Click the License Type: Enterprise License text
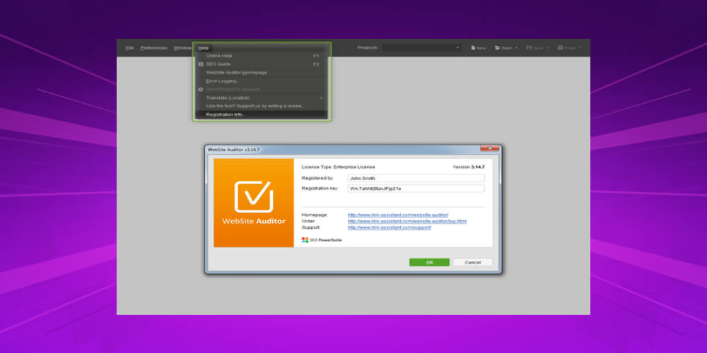Image resolution: width=707 pixels, height=353 pixels. pos(338,167)
